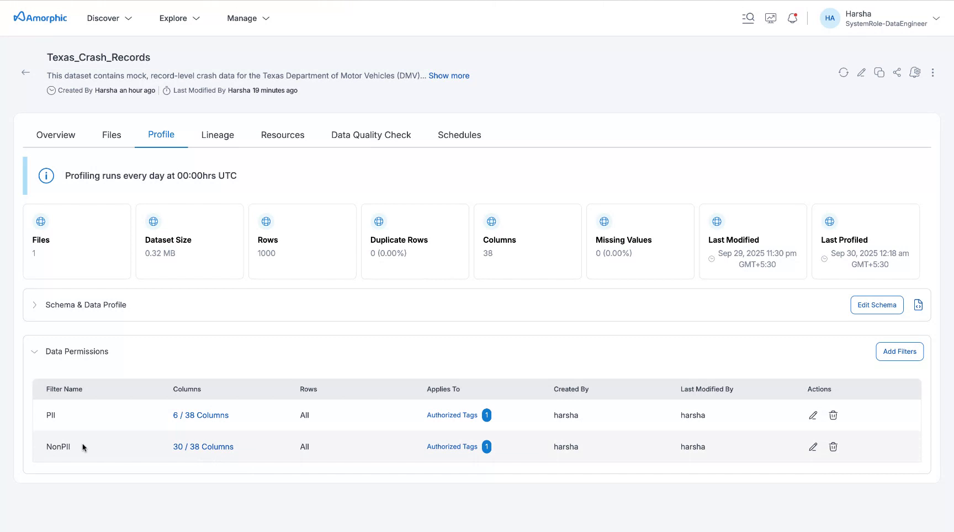Expand the Harsha user profile menu

click(x=936, y=18)
